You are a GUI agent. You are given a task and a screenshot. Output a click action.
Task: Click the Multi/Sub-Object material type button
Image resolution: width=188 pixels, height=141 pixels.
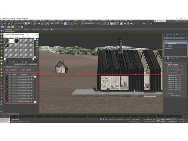pos(33,64)
